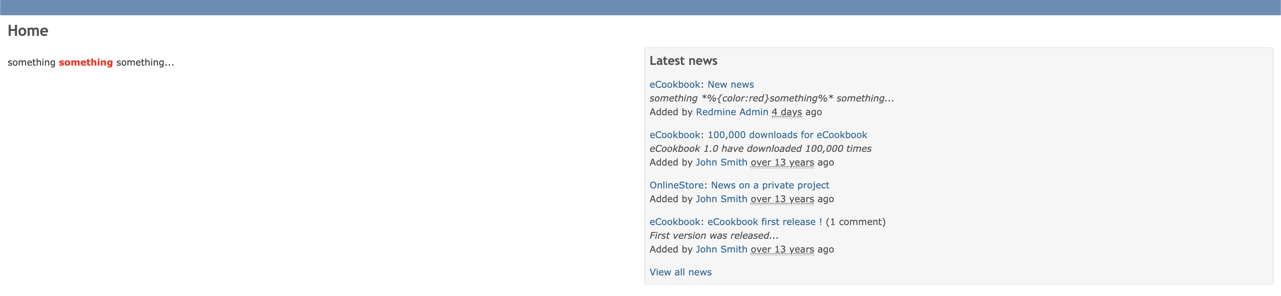Open Redmine Admin's user profile link

(x=732, y=112)
